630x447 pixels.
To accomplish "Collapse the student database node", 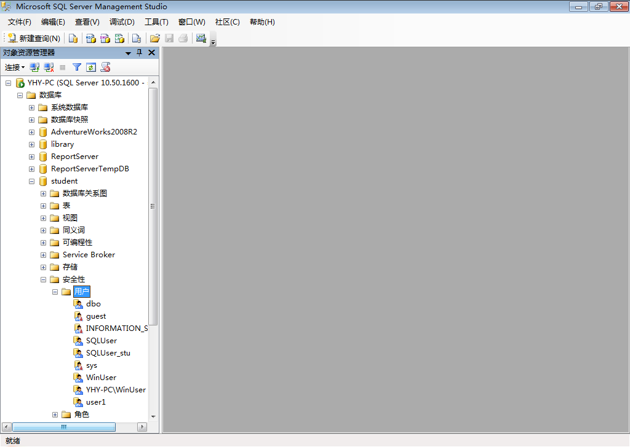I will click(31, 182).
